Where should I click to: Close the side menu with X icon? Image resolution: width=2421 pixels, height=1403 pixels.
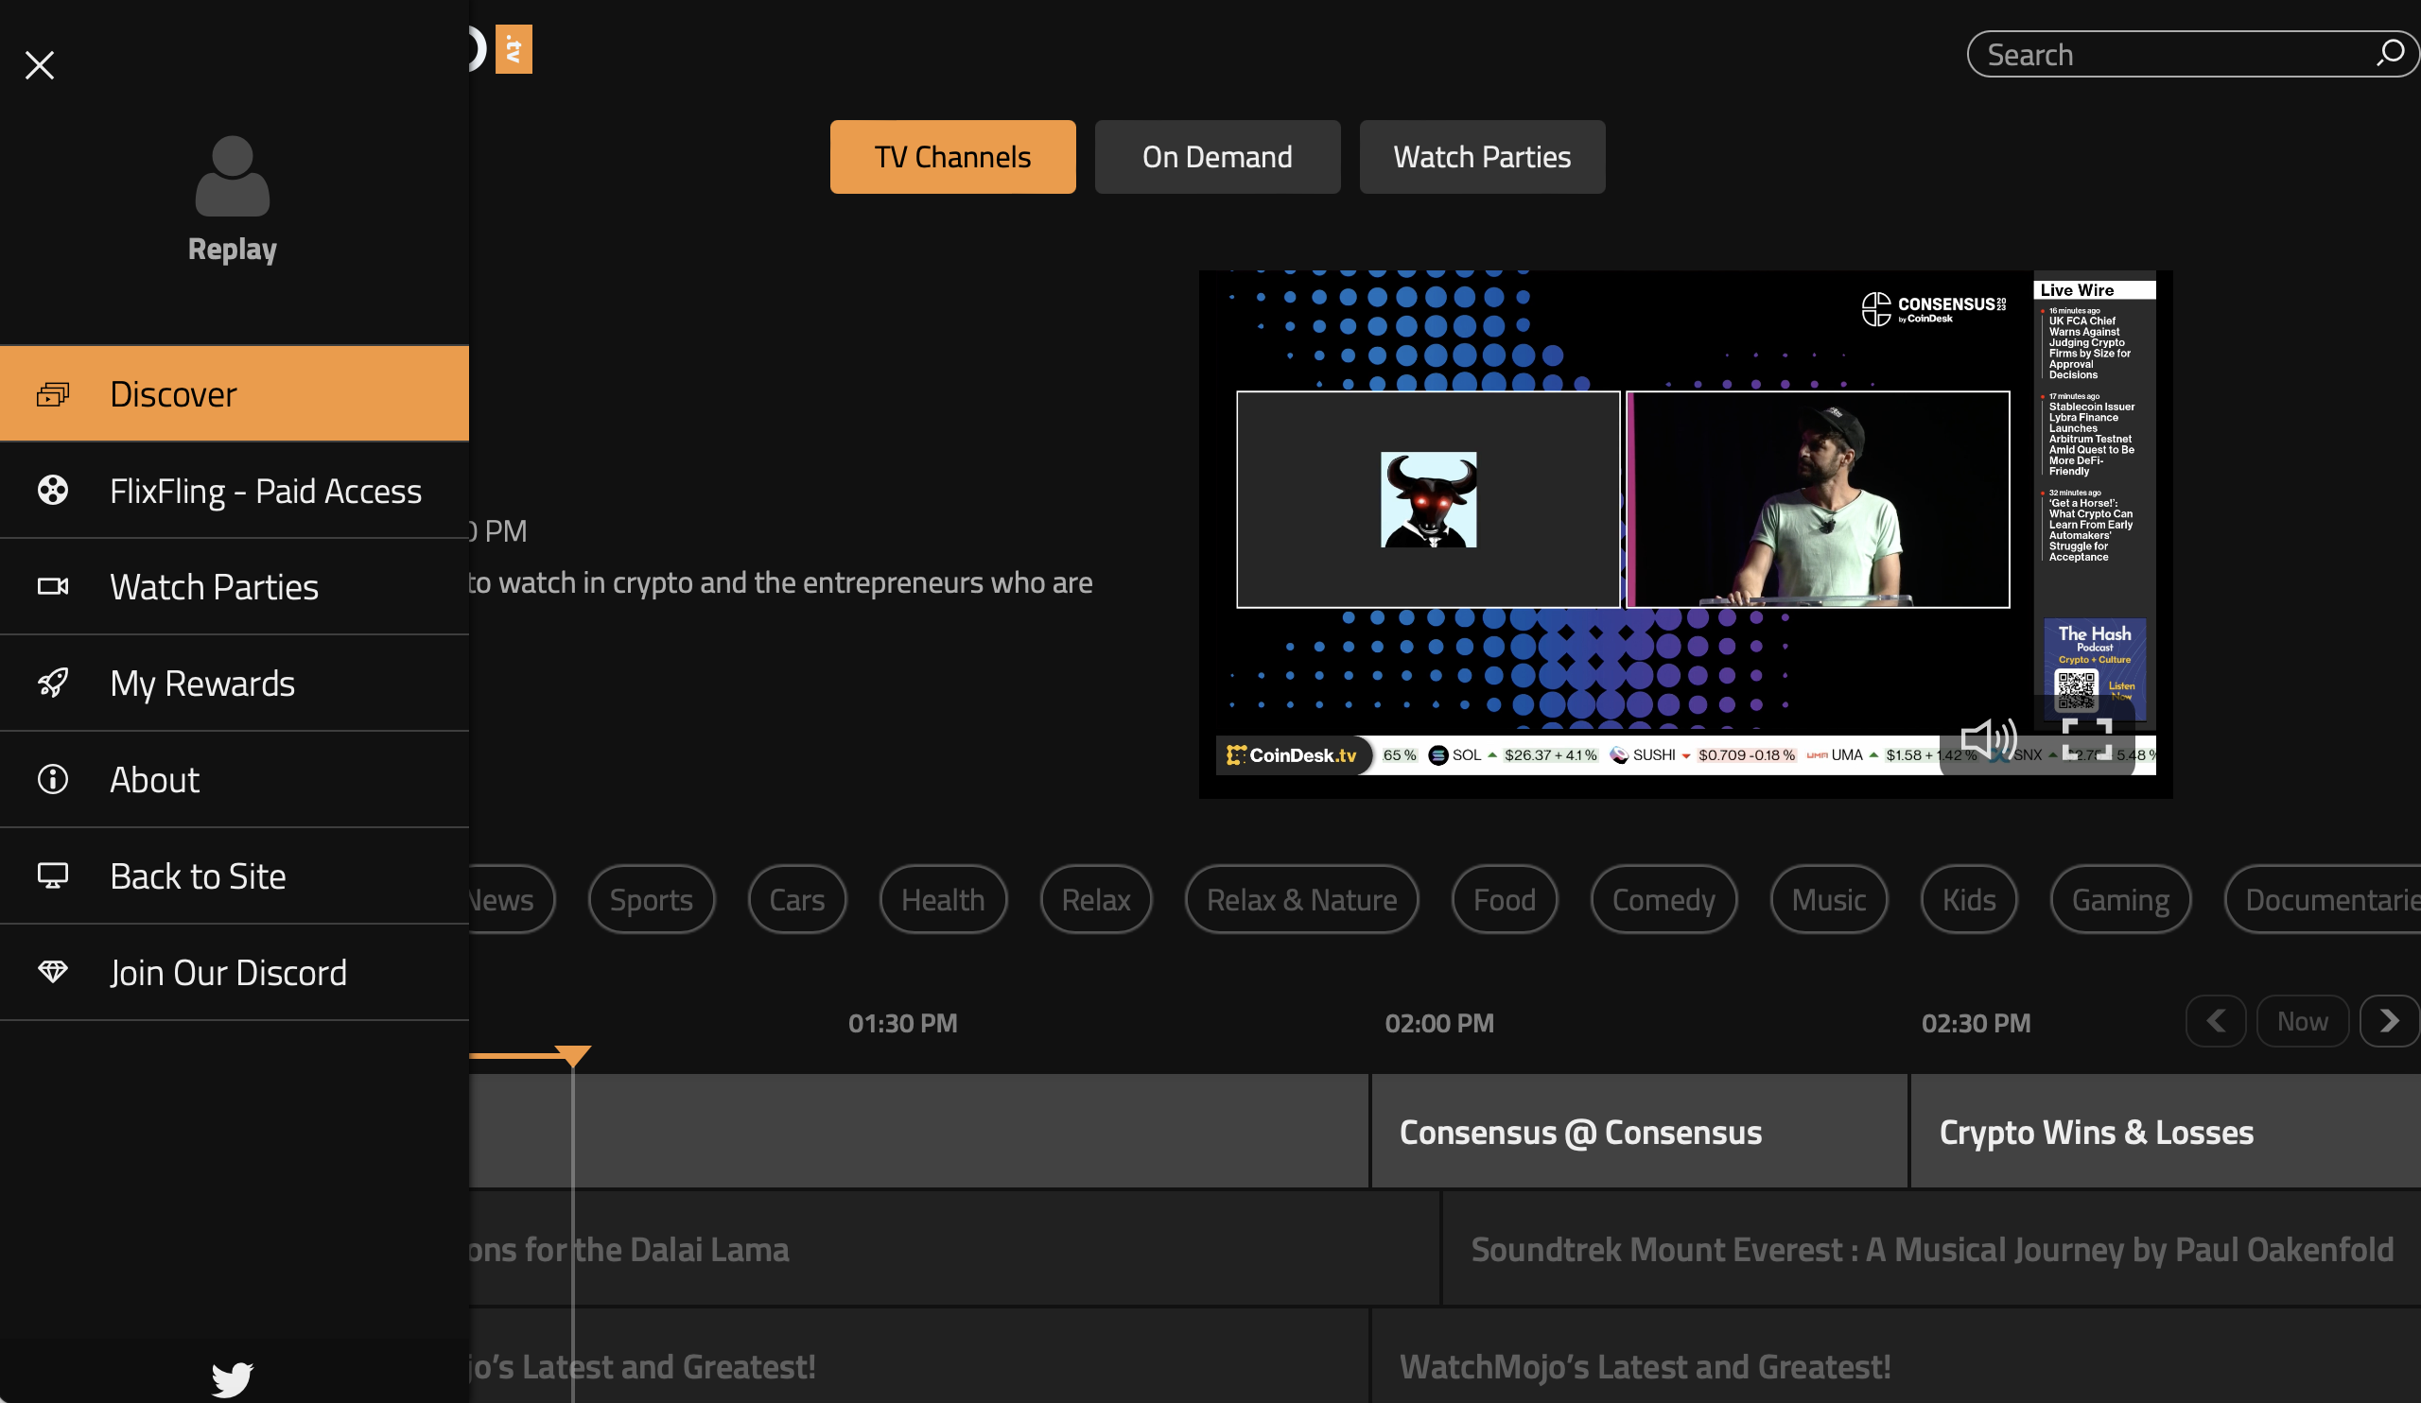(x=40, y=64)
